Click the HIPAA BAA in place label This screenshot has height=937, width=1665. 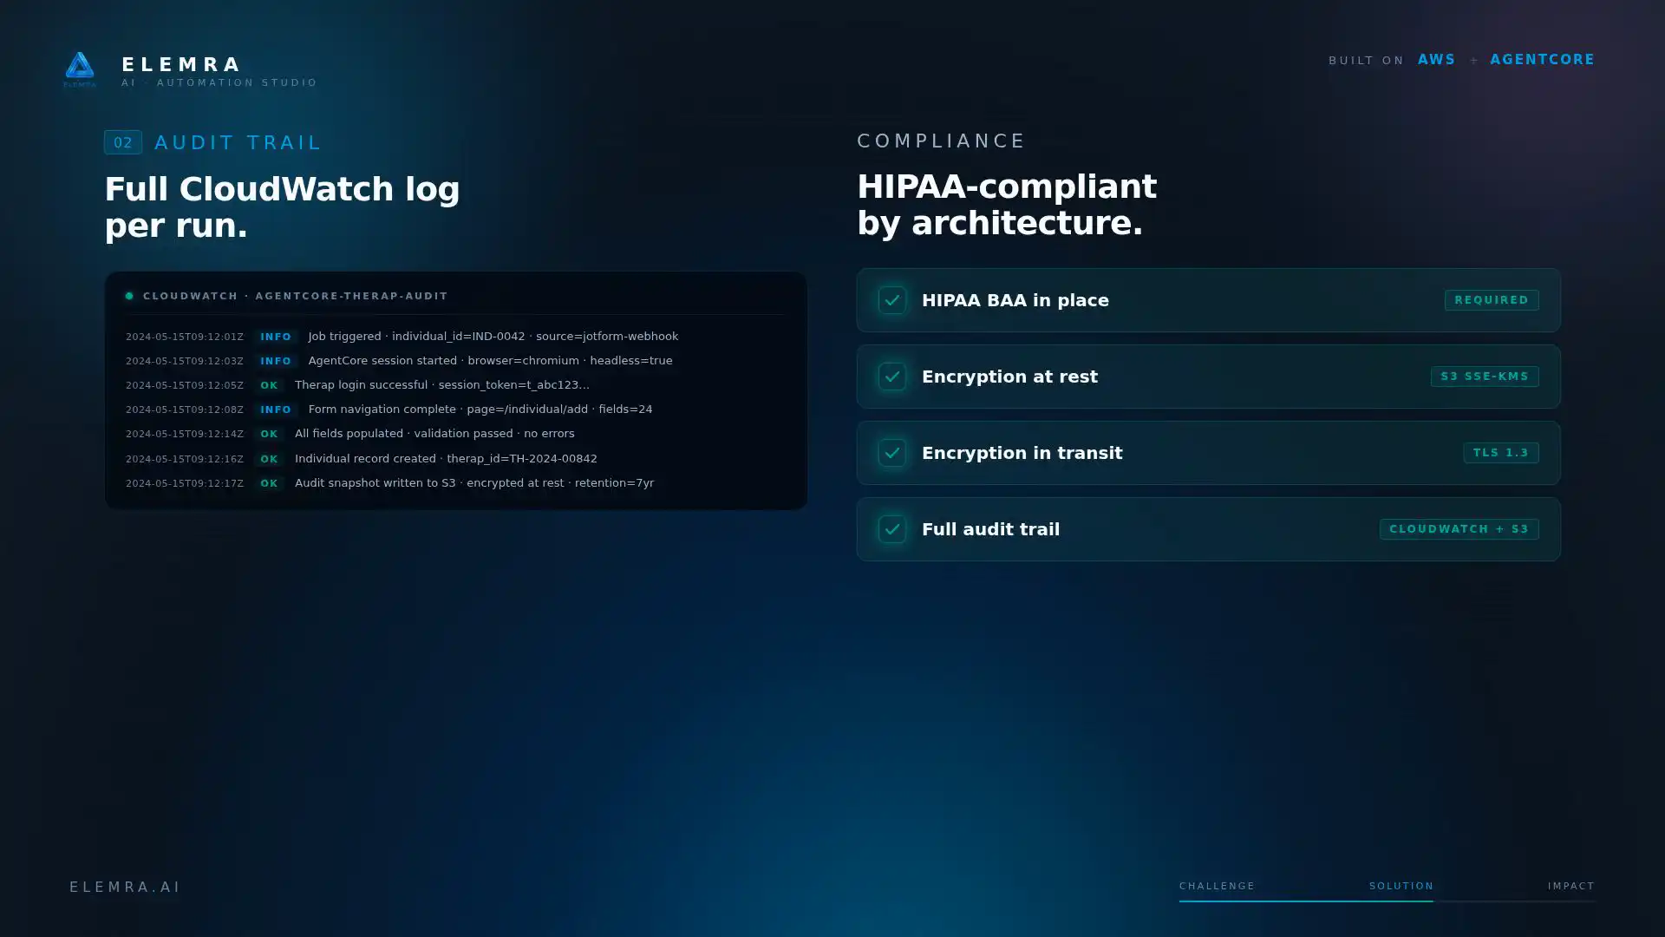1015,300
